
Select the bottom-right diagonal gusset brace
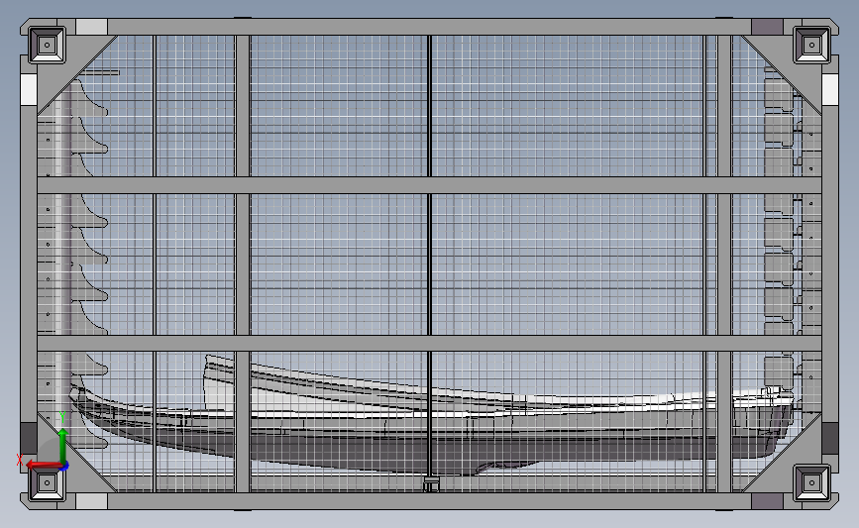tap(782, 453)
